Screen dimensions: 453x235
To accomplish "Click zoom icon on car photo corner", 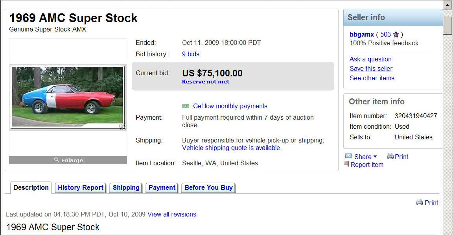I will click(x=123, y=127).
